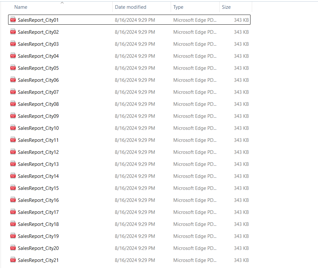
Task: Click the PDF icon of SalesReport_City18
Action: pyautogui.click(x=13, y=224)
